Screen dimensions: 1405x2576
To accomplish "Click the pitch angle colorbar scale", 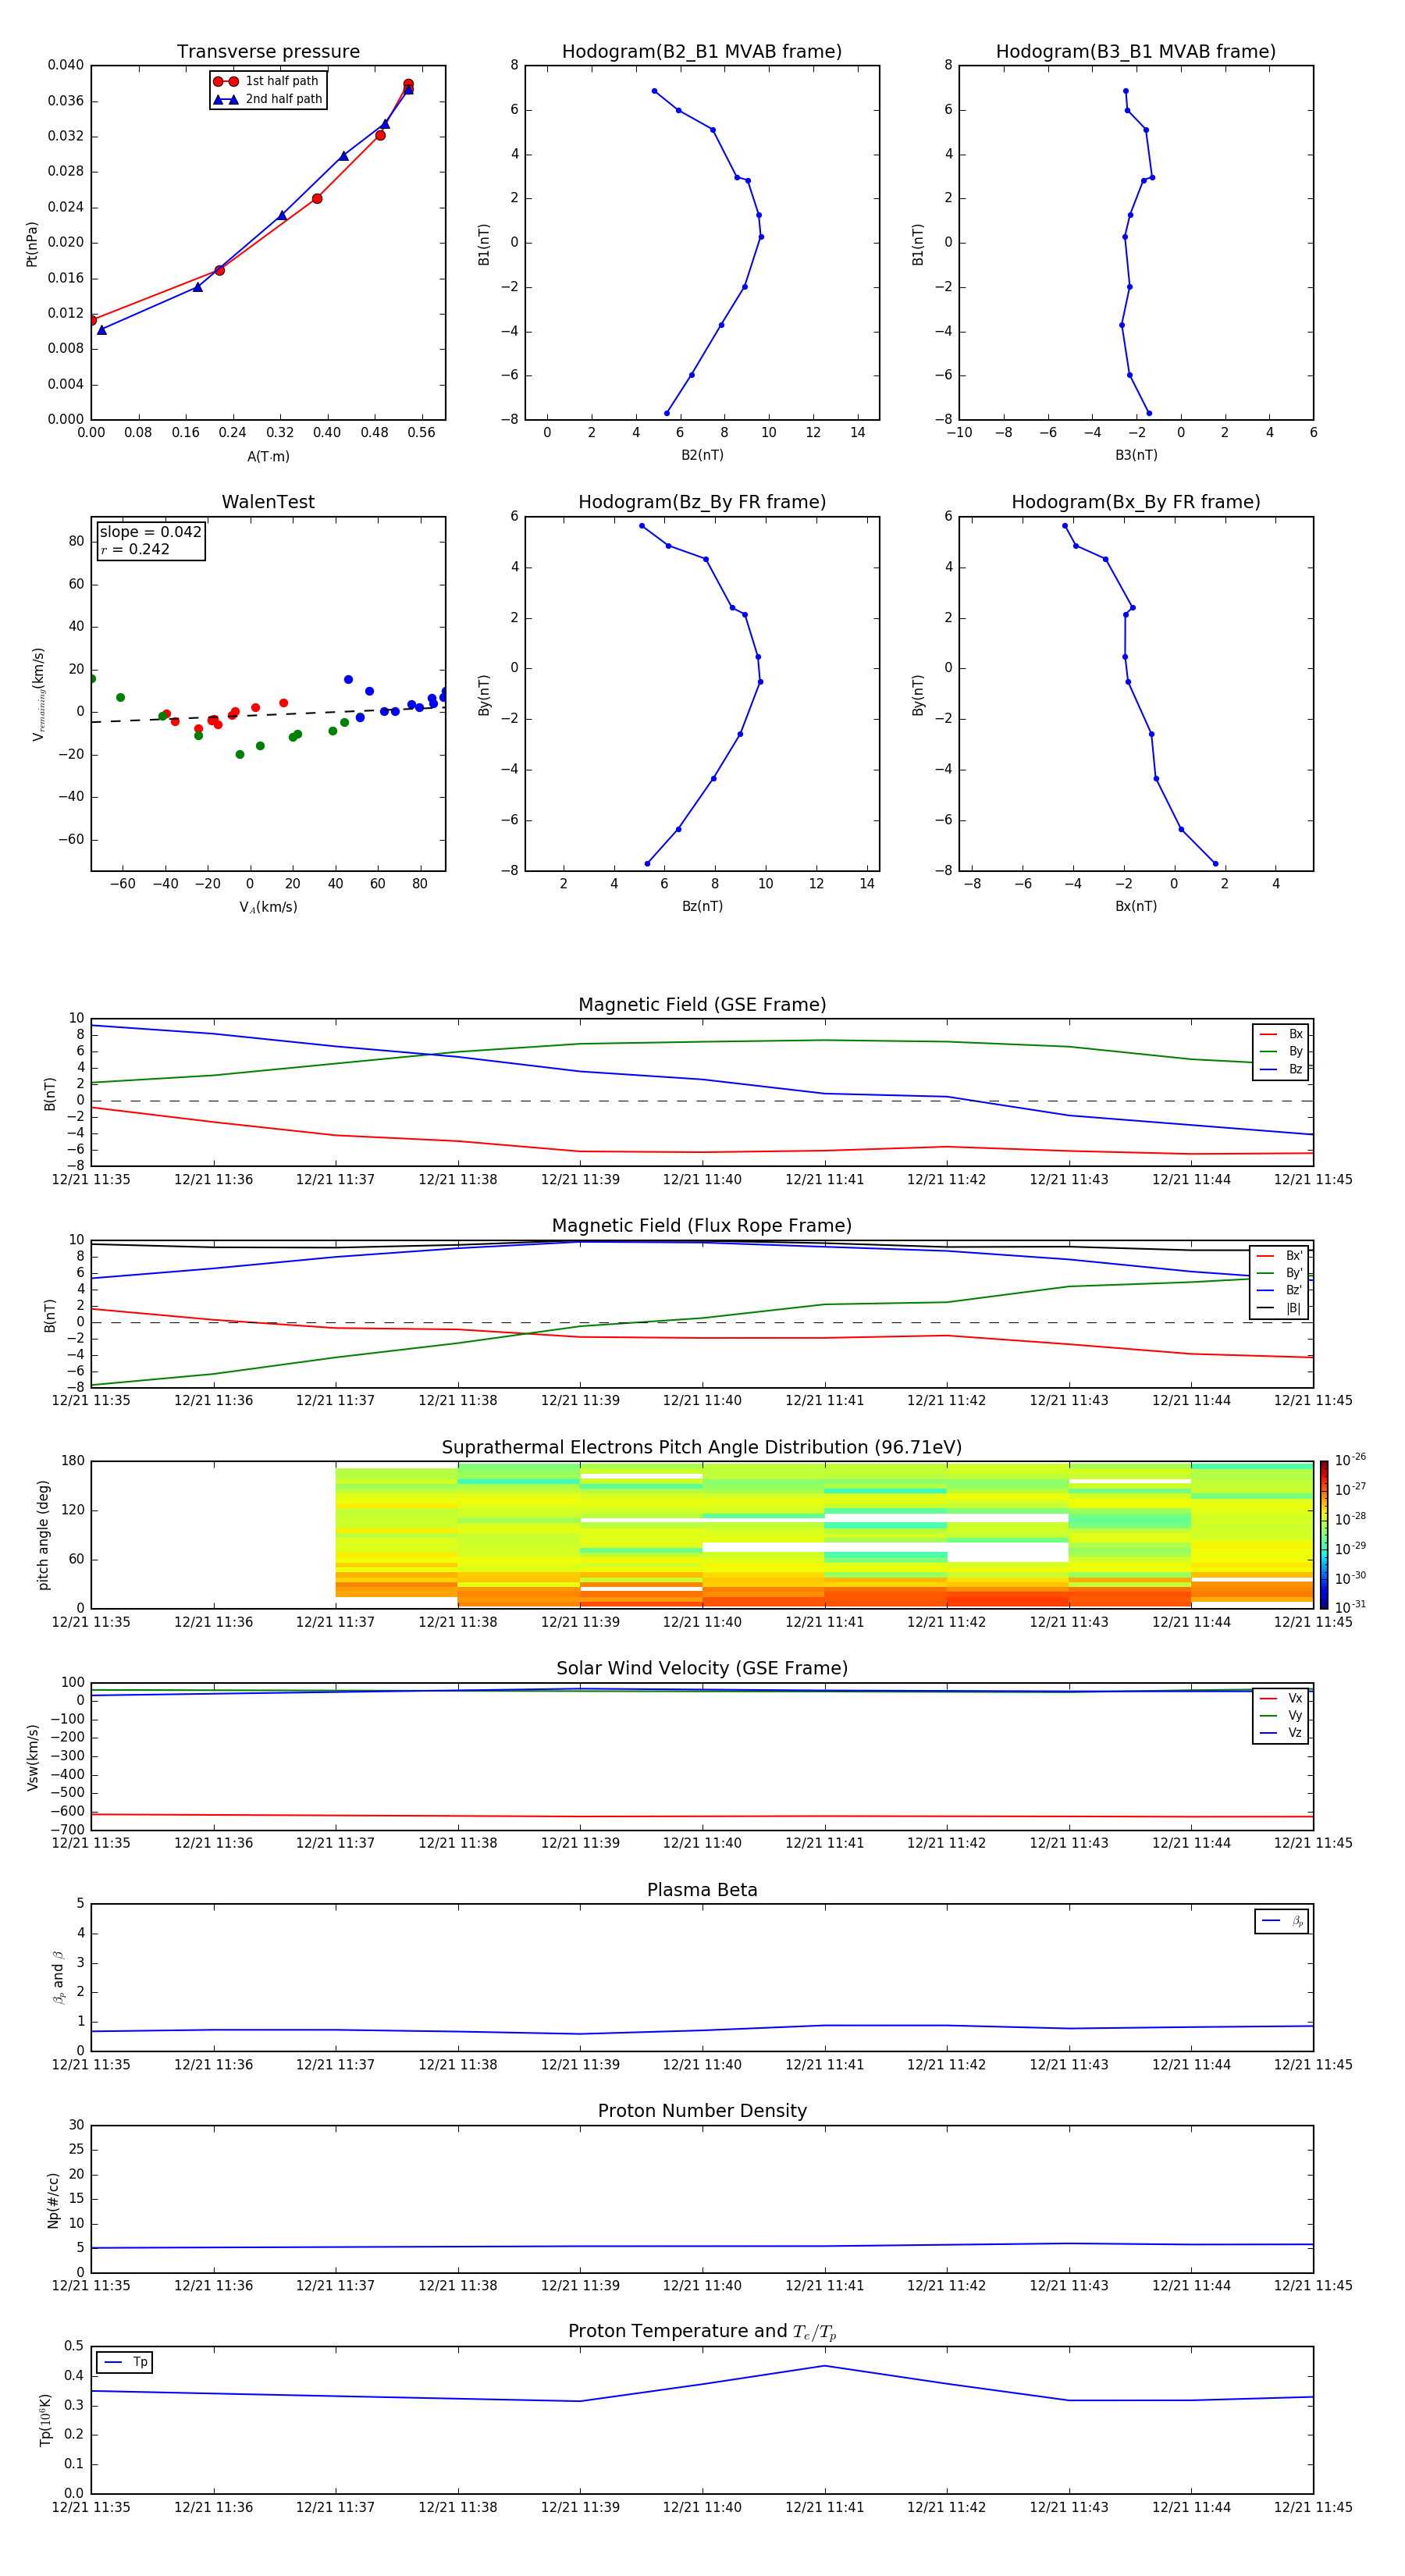I will 1324,1534.
